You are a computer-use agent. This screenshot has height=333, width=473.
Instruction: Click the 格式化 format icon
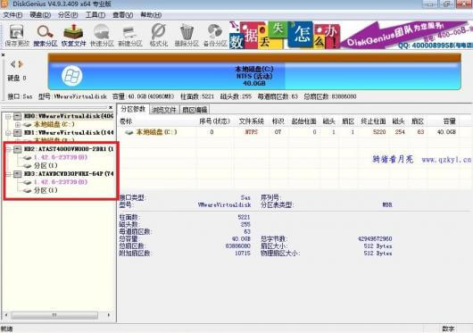point(159,36)
